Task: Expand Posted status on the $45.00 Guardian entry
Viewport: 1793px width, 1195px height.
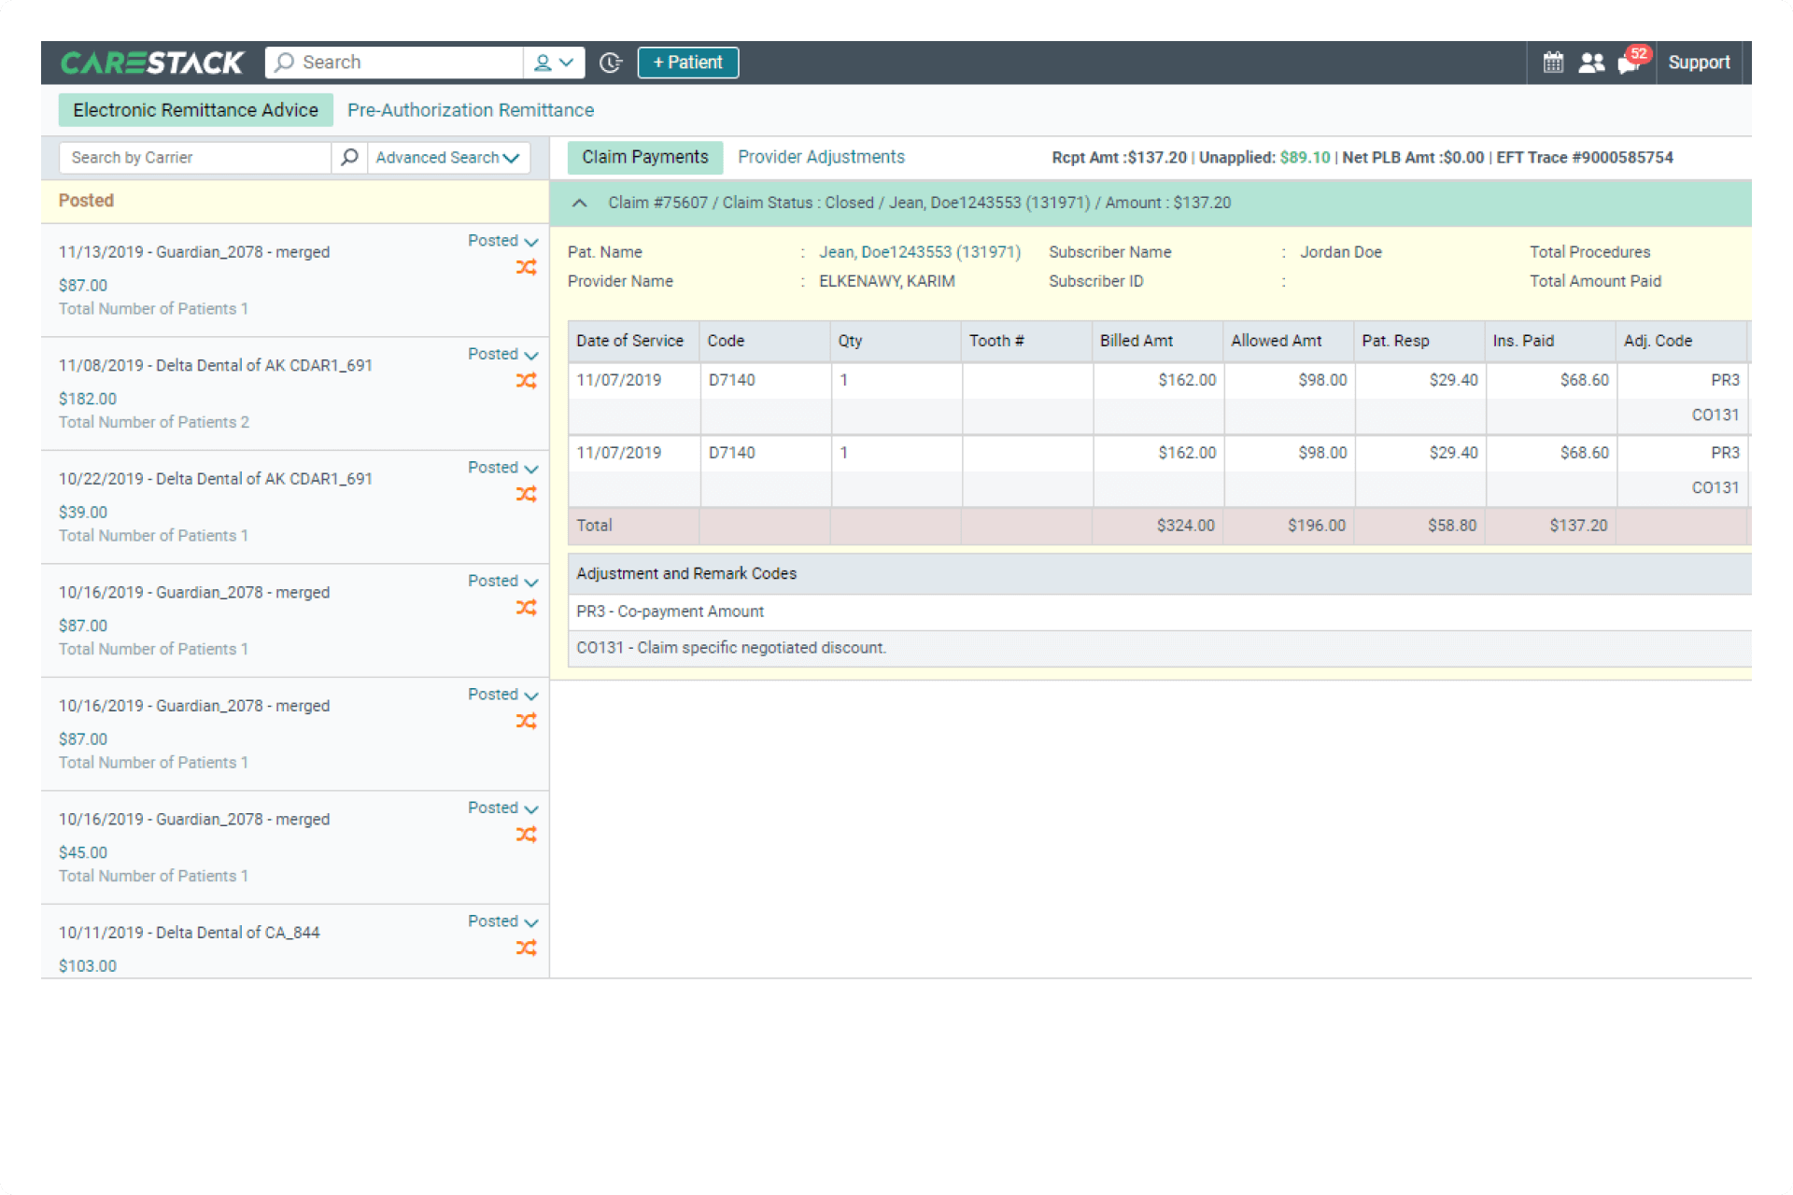Action: 531,808
